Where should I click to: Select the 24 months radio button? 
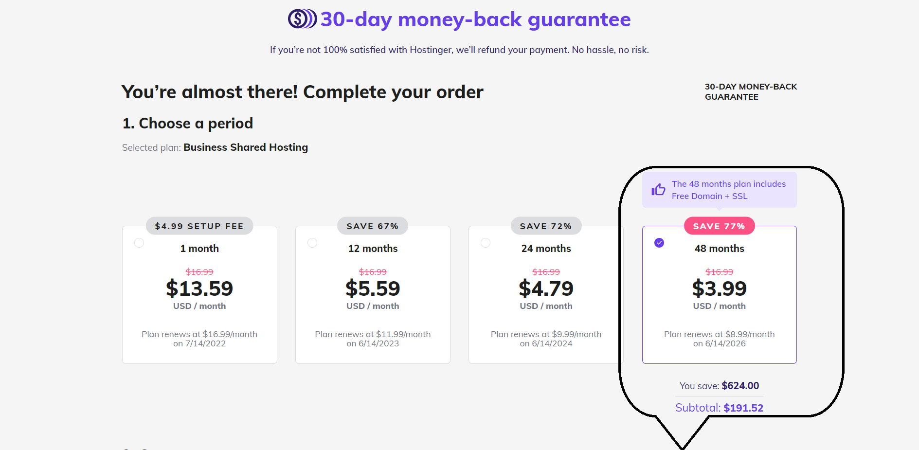click(486, 243)
